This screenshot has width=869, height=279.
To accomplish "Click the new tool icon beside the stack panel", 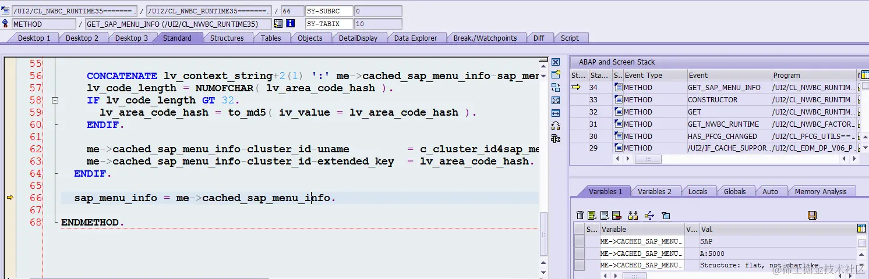I will [556, 75].
